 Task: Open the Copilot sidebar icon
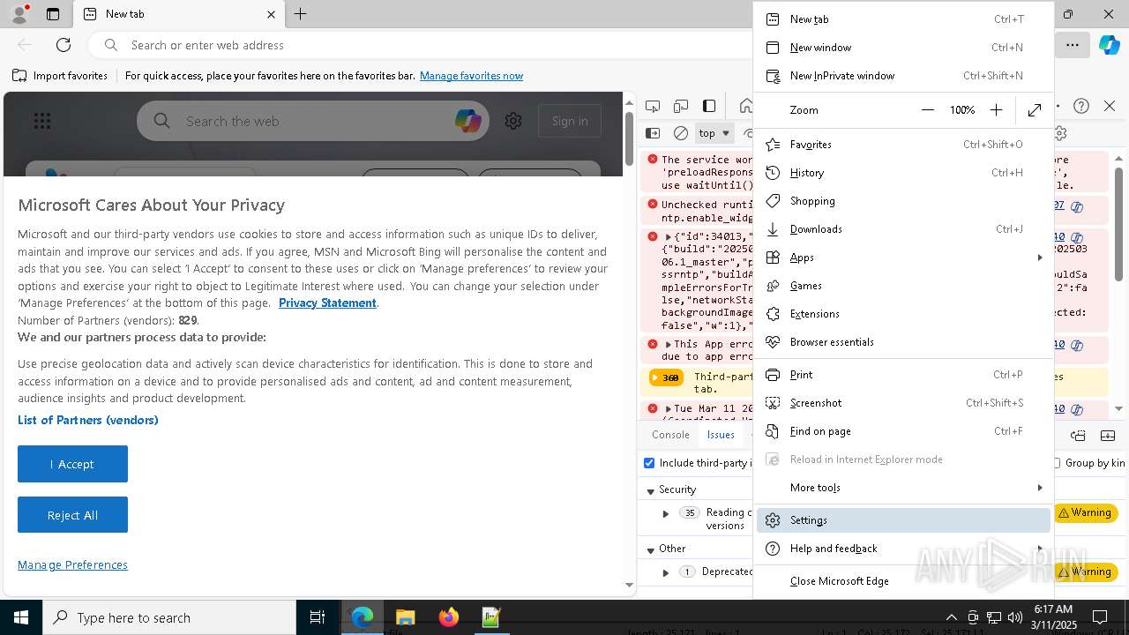pyautogui.click(x=1109, y=45)
